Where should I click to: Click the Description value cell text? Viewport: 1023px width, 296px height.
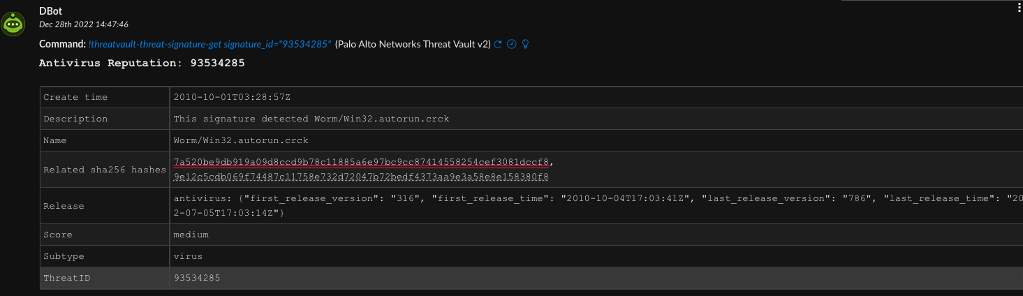311,119
